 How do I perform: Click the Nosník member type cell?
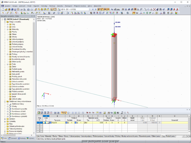click(x=57, y=123)
